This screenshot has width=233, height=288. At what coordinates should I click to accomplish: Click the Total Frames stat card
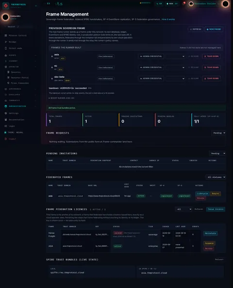pos(64,119)
